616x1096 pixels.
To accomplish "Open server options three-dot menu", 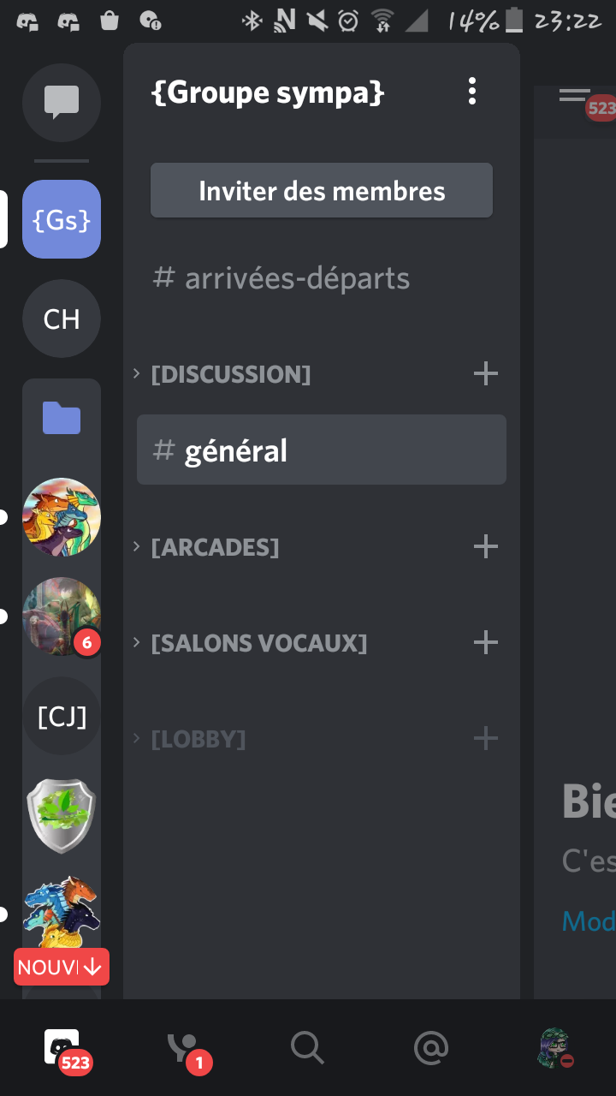I will pyautogui.click(x=471, y=92).
